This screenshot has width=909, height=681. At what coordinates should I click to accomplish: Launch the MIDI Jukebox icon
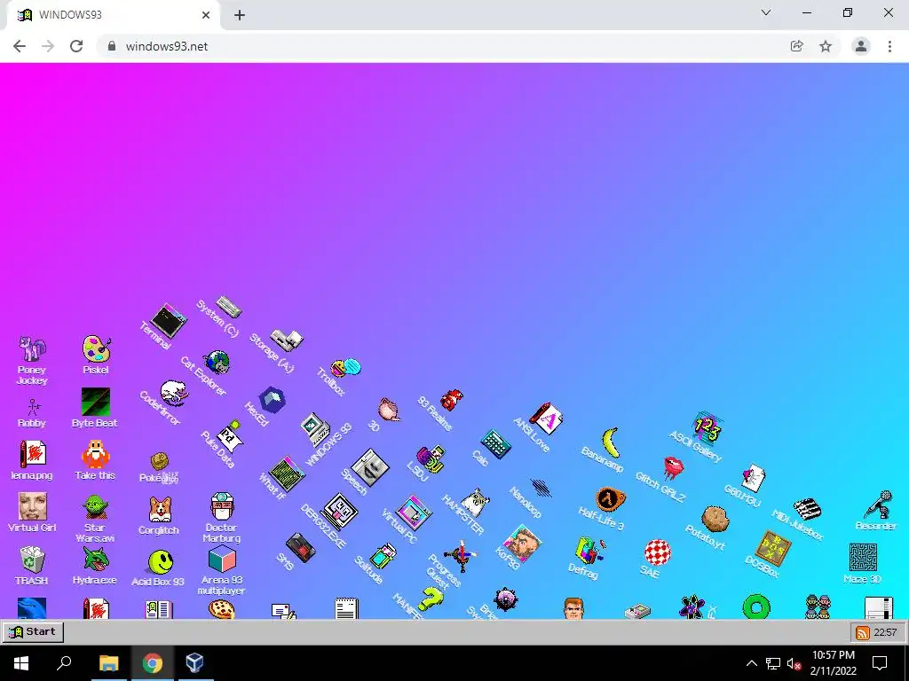807,509
